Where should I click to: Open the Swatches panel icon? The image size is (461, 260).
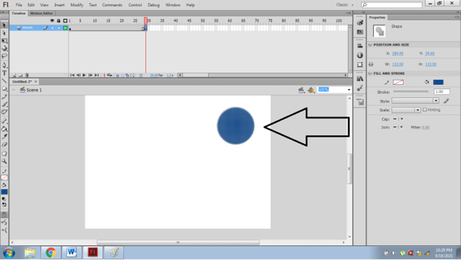point(360,32)
